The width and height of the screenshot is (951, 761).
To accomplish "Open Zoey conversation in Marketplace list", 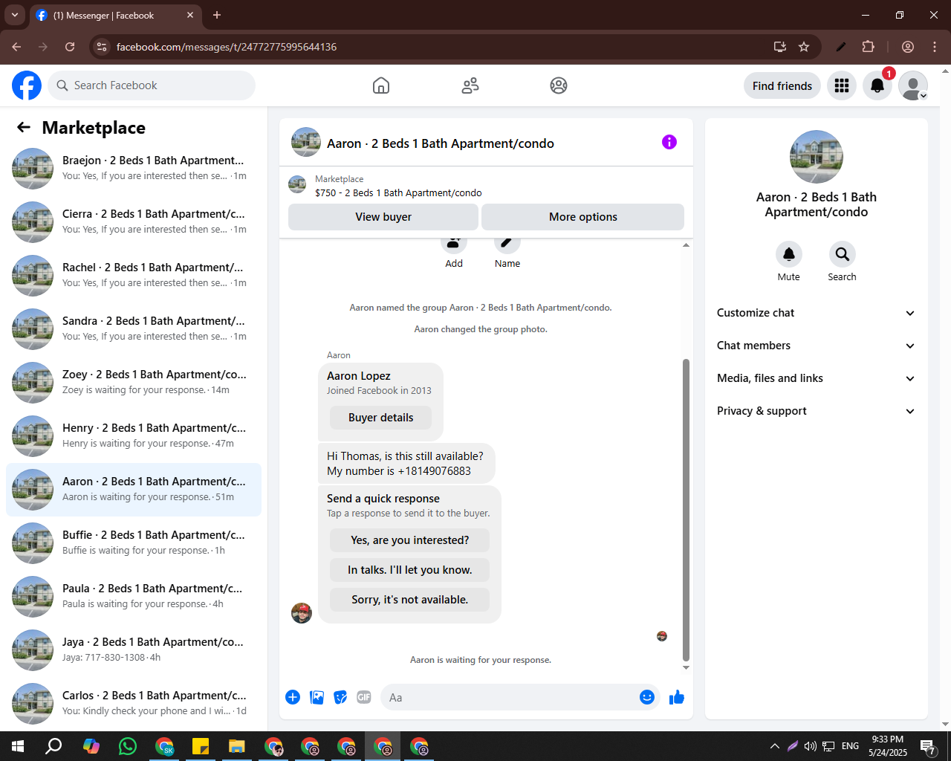I will tap(134, 382).
